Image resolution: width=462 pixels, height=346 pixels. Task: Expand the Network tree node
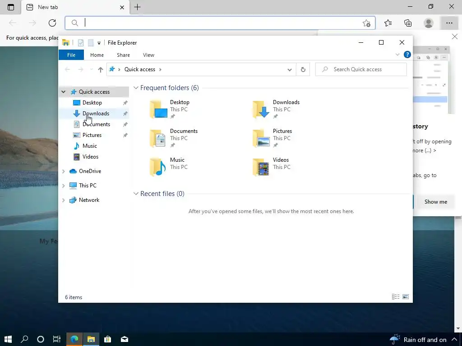(63, 200)
